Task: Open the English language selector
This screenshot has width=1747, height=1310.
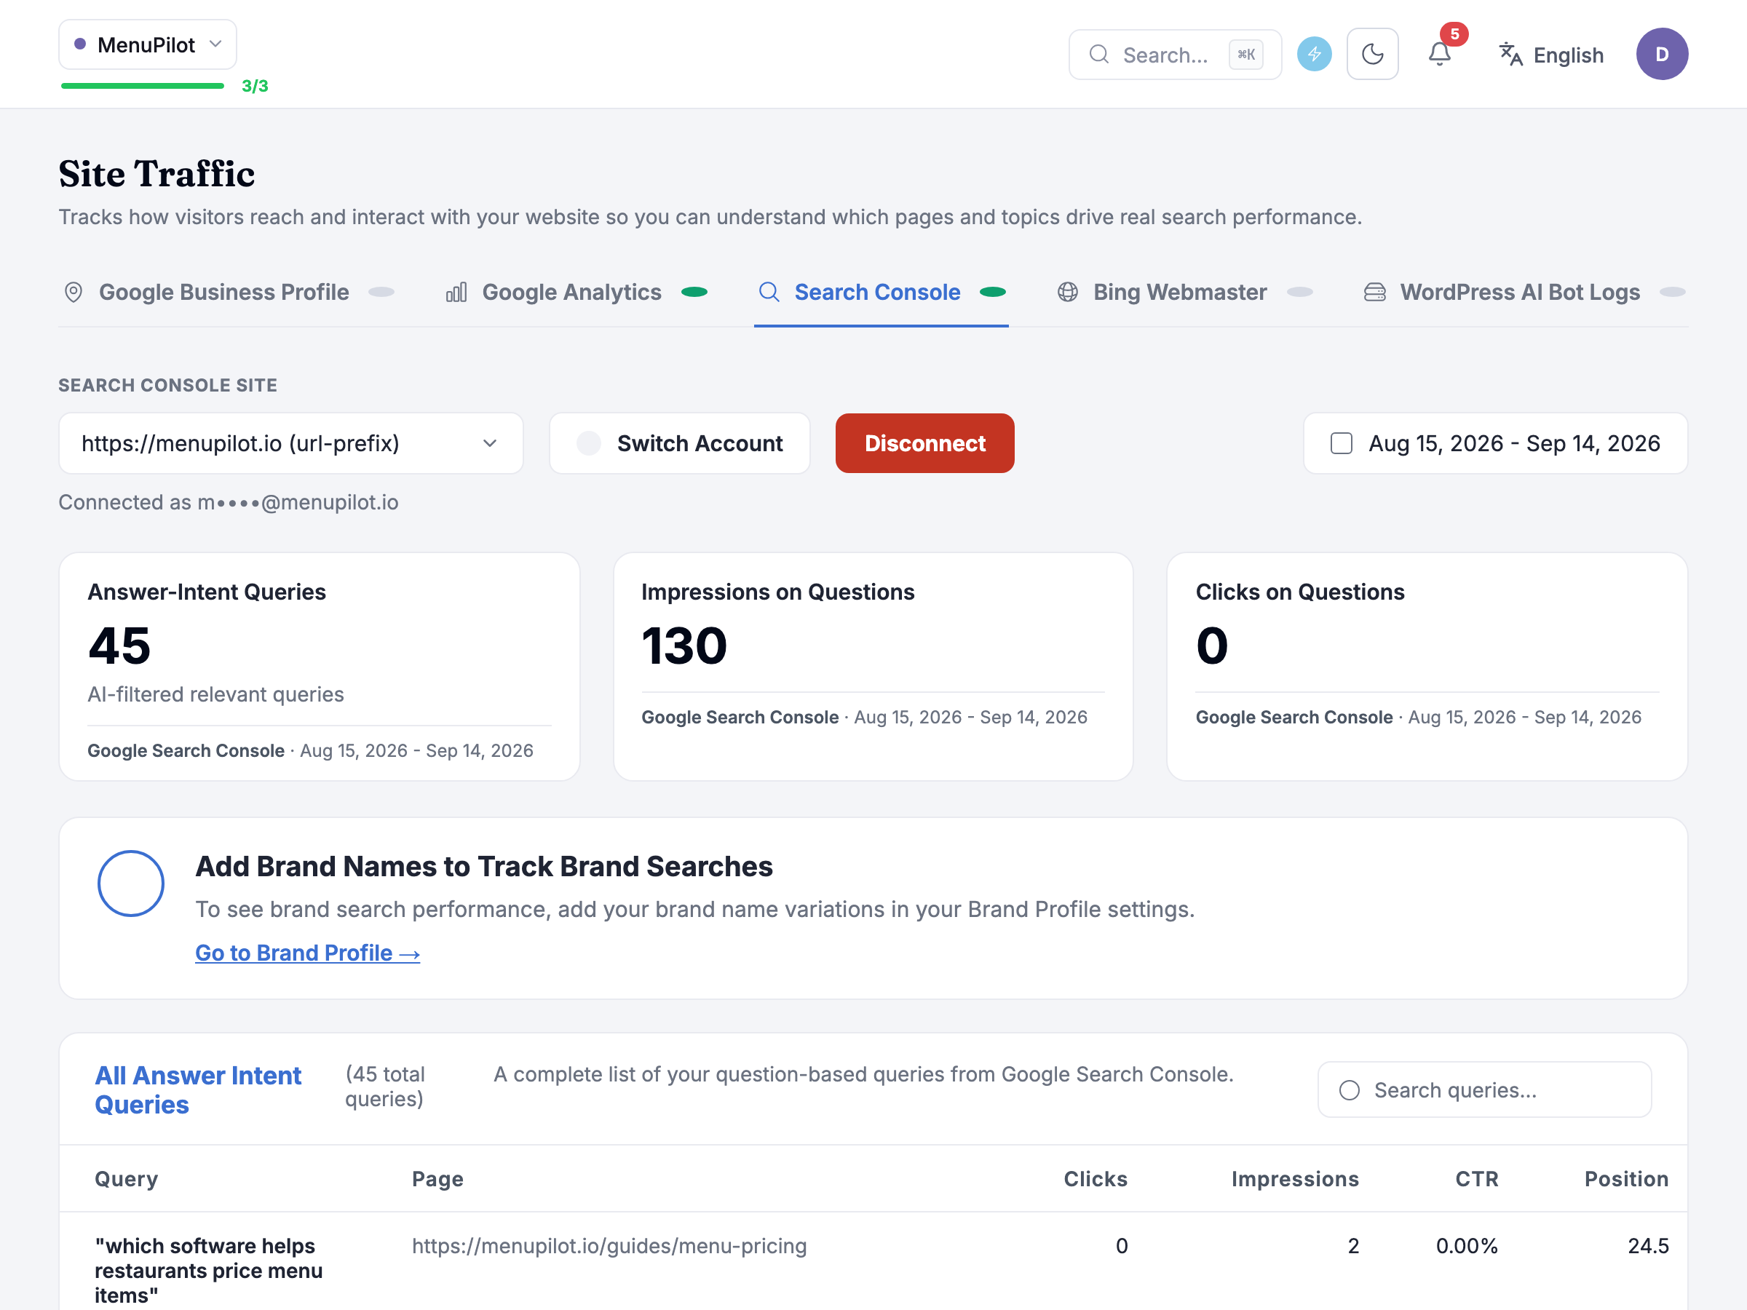Action: tap(1551, 55)
